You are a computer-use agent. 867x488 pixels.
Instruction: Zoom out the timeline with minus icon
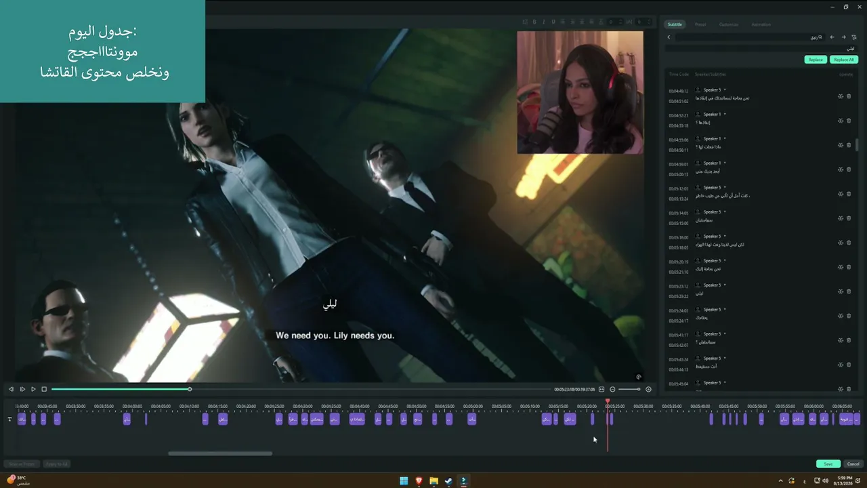tap(612, 389)
